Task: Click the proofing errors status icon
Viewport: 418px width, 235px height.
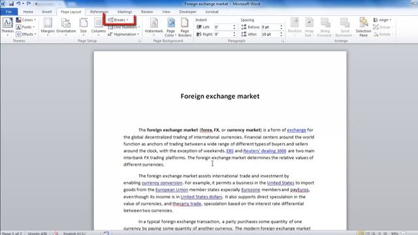Action: (x=56, y=234)
